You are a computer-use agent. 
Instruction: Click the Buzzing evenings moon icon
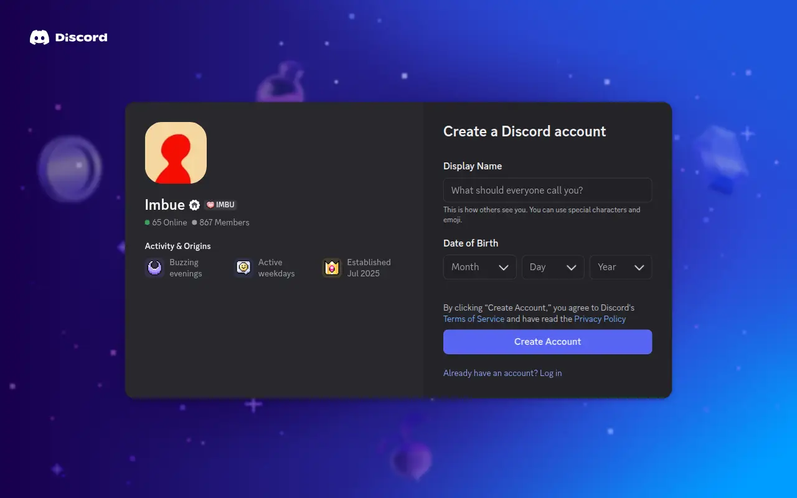(154, 268)
